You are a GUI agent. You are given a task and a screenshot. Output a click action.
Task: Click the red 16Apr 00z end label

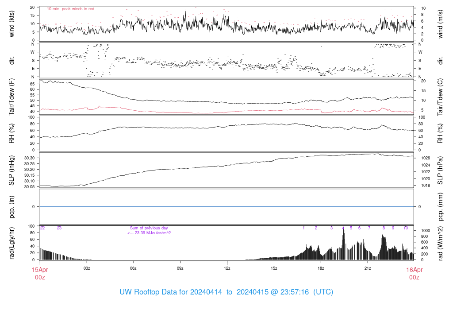click(x=414, y=274)
